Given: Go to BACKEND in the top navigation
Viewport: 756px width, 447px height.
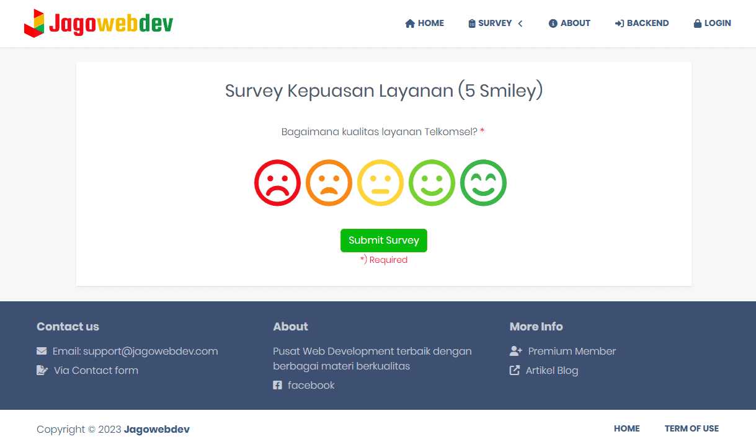Looking at the screenshot, I should (642, 23).
